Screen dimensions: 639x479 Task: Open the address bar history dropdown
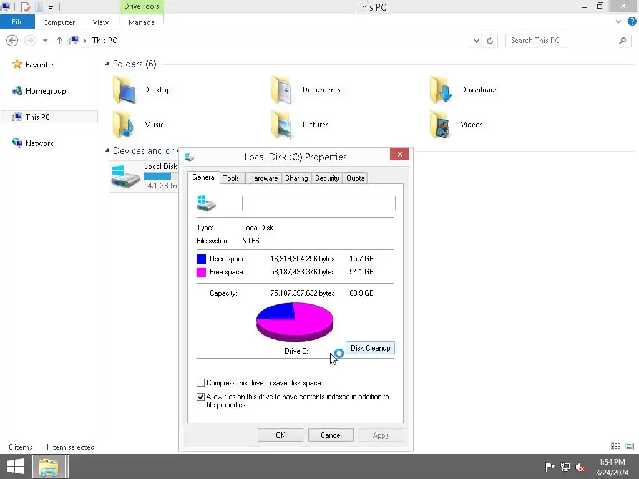[x=476, y=41]
